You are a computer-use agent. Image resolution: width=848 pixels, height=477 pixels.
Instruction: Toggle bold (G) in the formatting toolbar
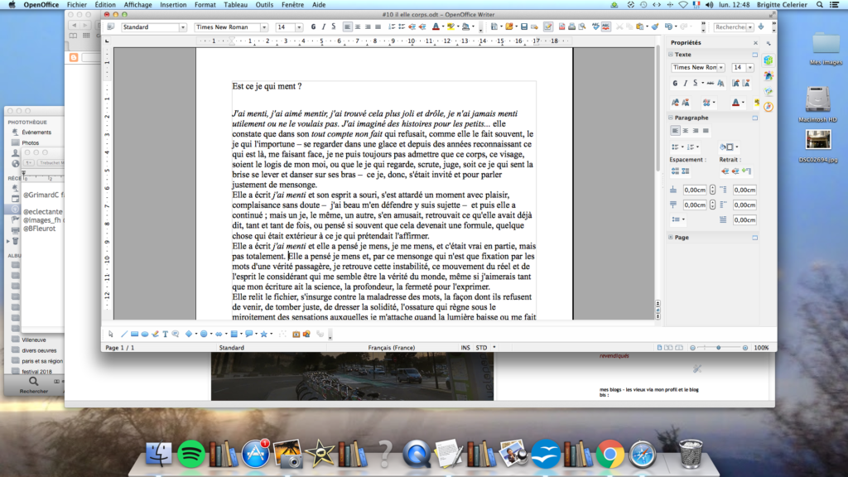(x=314, y=27)
